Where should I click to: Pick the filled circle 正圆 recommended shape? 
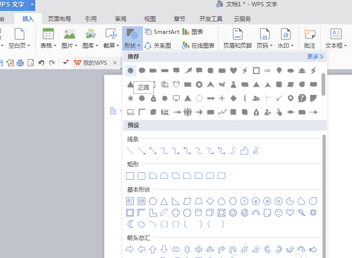click(x=130, y=71)
